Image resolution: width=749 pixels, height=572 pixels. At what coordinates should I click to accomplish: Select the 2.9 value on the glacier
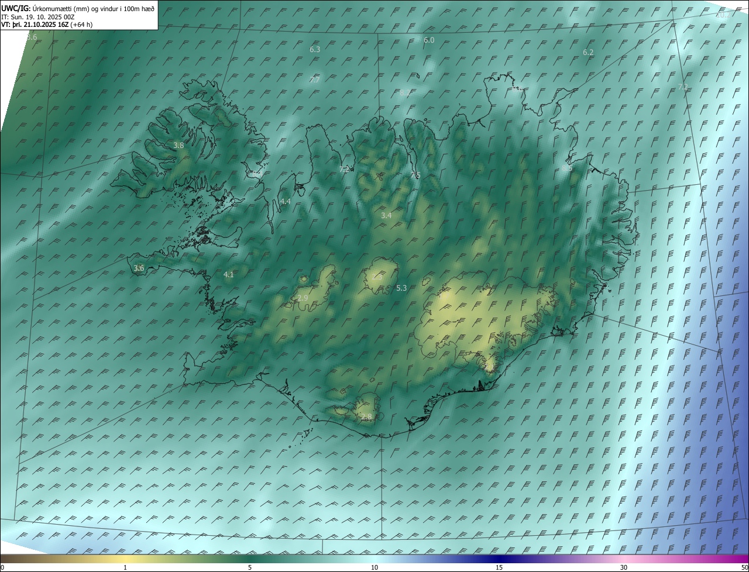pos(303,298)
